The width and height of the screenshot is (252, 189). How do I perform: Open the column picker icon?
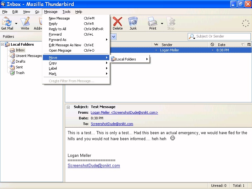click(249, 44)
